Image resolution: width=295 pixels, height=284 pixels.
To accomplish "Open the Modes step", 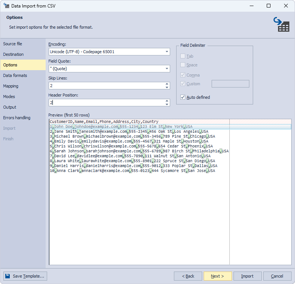I will [23, 97].
